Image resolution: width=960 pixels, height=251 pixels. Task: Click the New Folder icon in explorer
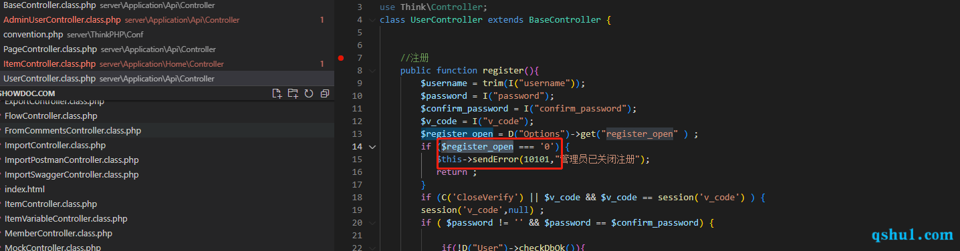tap(293, 93)
